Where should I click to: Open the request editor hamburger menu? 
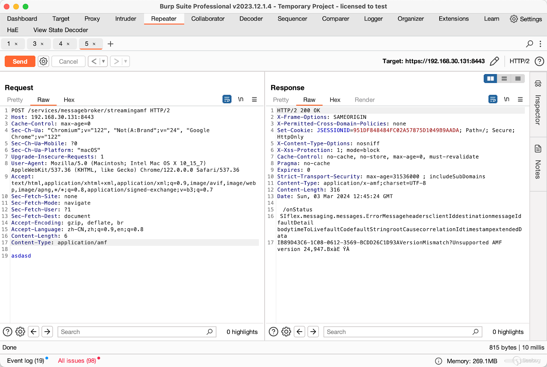pyautogui.click(x=254, y=99)
